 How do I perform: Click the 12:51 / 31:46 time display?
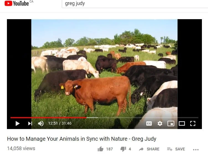[60, 123]
